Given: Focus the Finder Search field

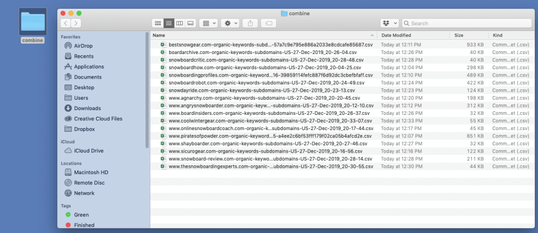Looking at the screenshot, I should point(467,23).
